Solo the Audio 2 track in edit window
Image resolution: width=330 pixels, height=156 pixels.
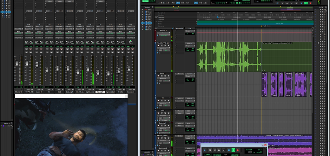(165, 76)
